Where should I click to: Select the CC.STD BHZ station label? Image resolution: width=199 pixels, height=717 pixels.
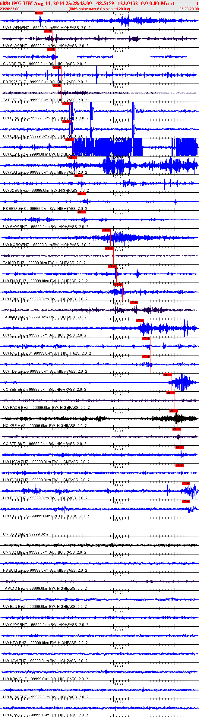tap(14, 444)
